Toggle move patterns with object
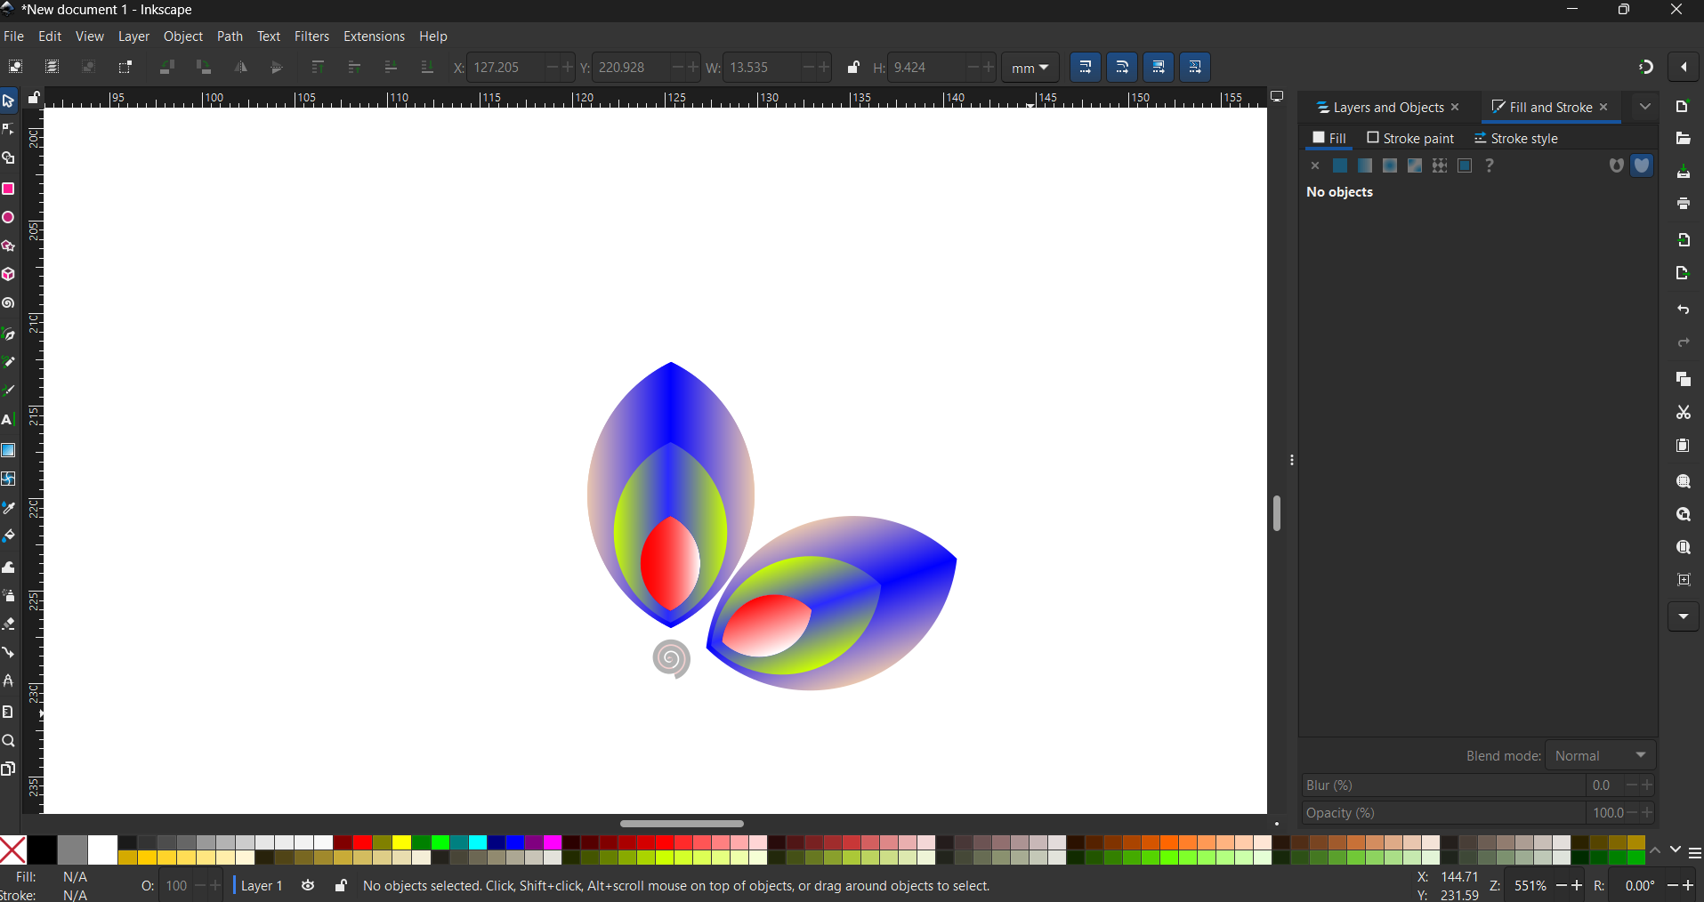1704x902 pixels. (1195, 68)
